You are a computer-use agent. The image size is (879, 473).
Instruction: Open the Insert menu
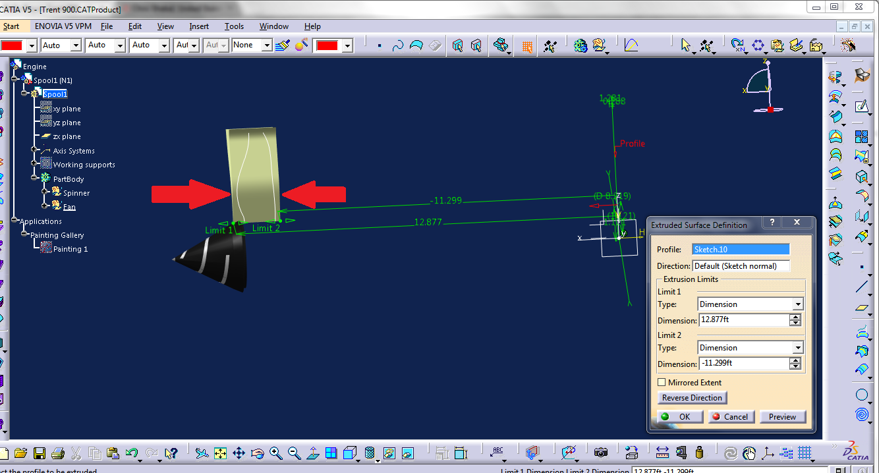pyautogui.click(x=199, y=26)
